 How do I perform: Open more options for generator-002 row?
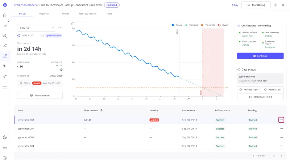pyautogui.click(x=281, y=137)
